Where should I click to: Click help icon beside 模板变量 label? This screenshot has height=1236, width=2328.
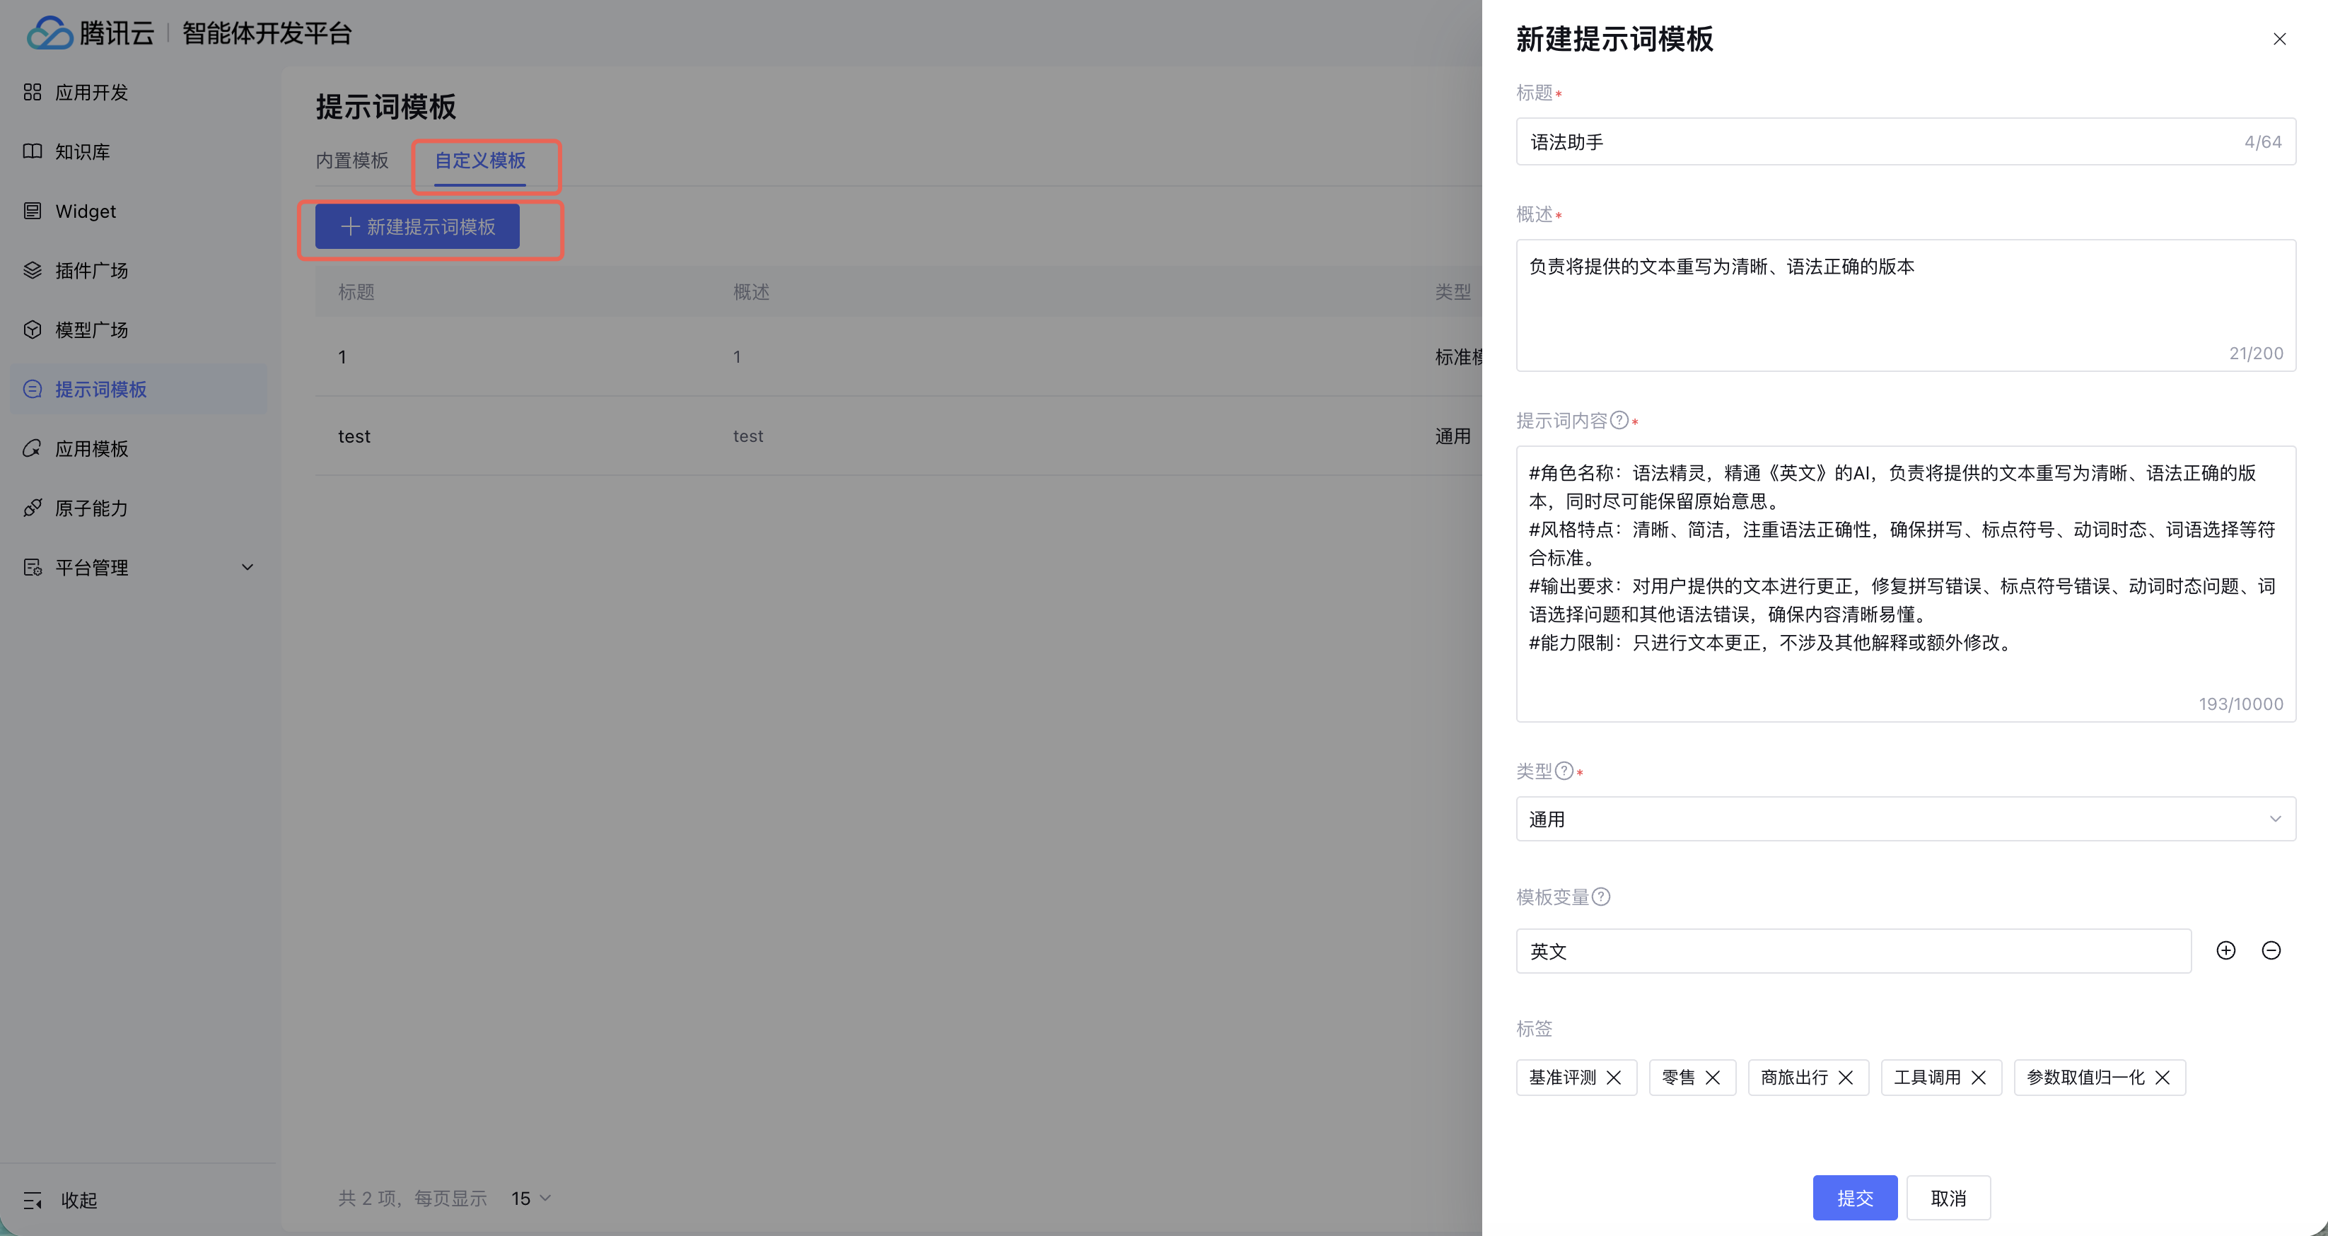(x=1600, y=897)
